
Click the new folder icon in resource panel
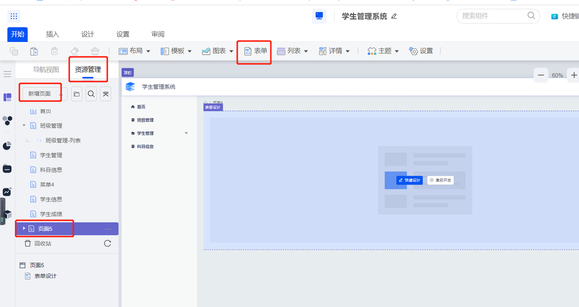tap(77, 94)
